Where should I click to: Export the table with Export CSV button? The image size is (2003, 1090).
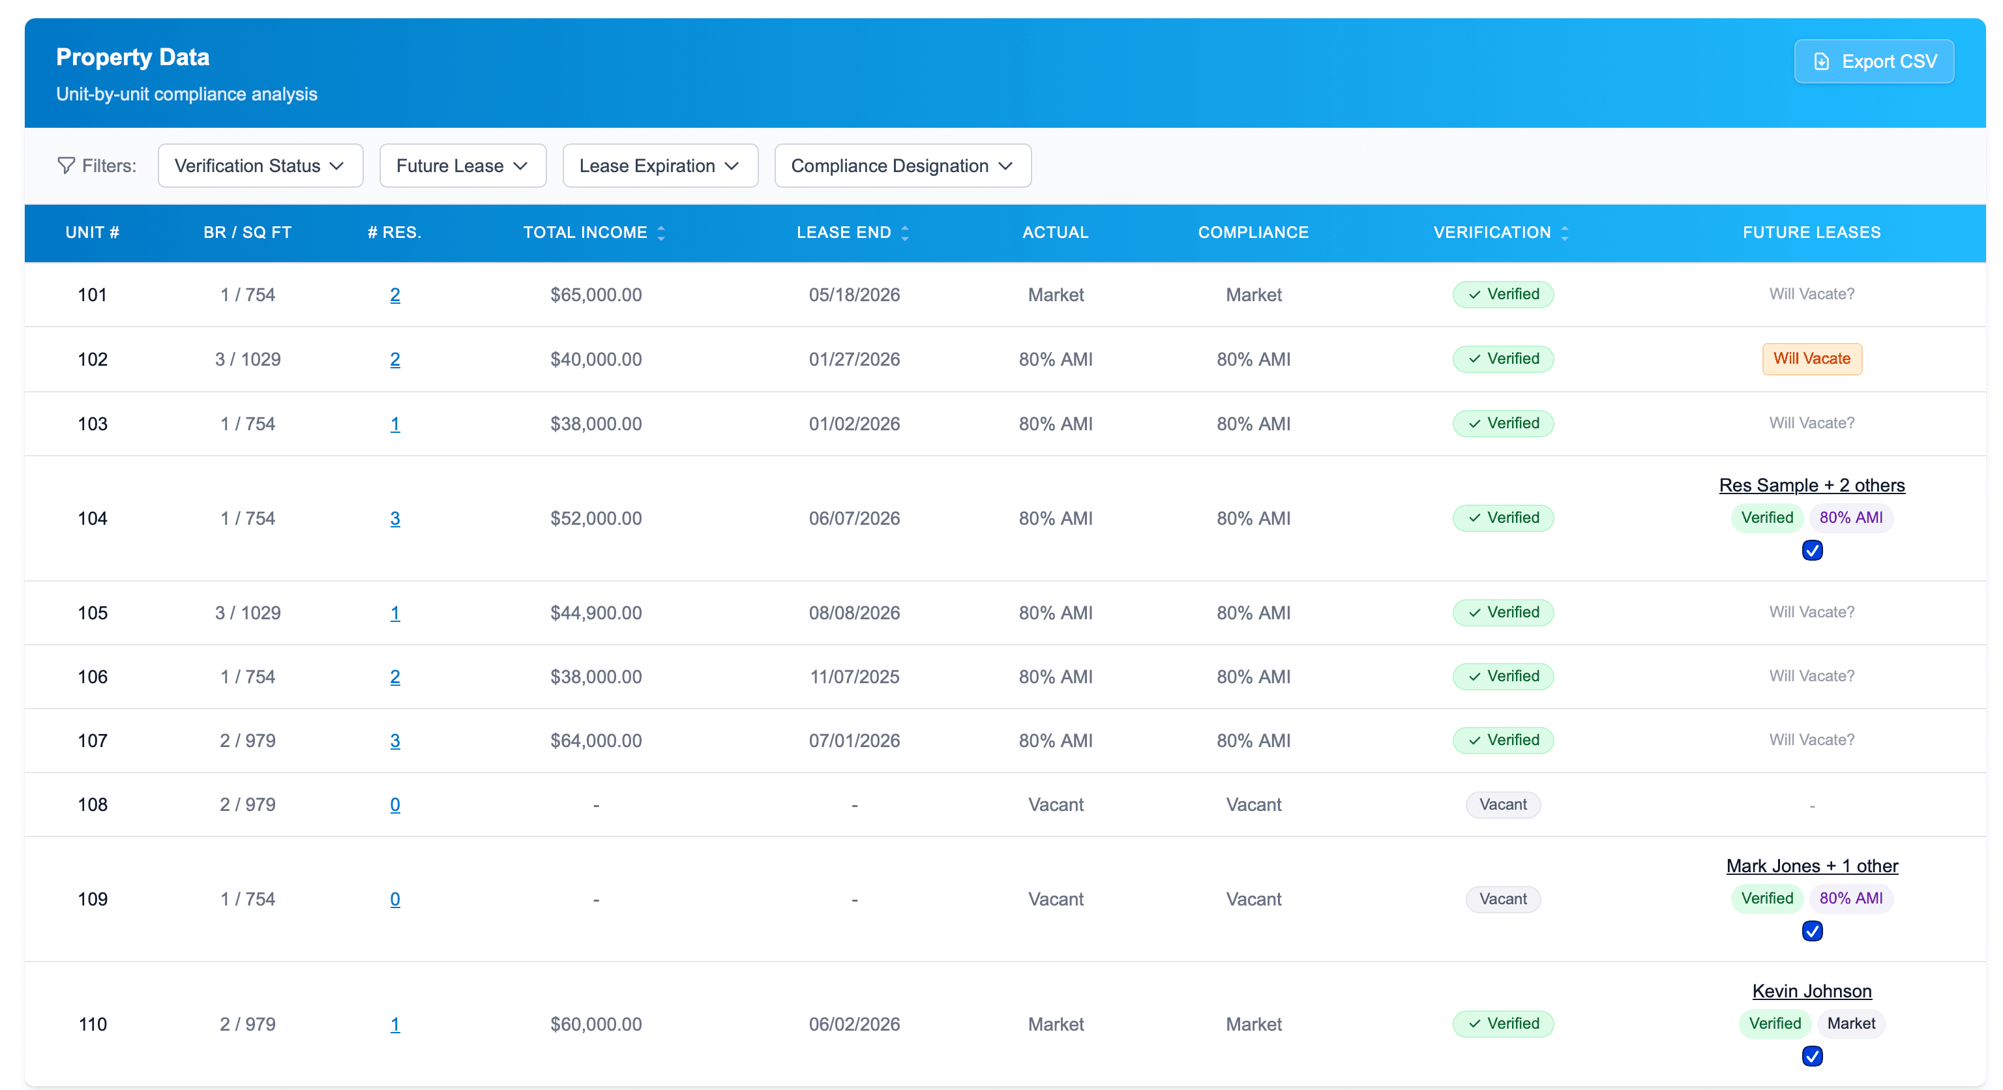pyautogui.click(x=1874, y=61)
